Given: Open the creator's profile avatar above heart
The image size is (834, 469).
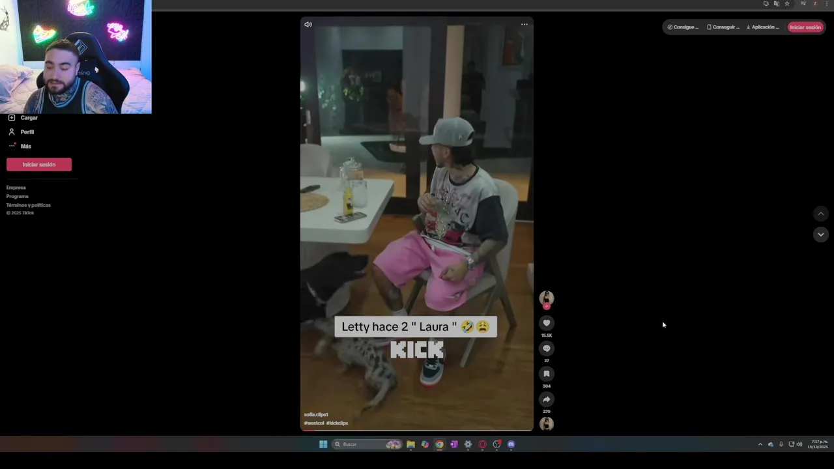Looking at the screenshot, I should [x=547, y=298].
